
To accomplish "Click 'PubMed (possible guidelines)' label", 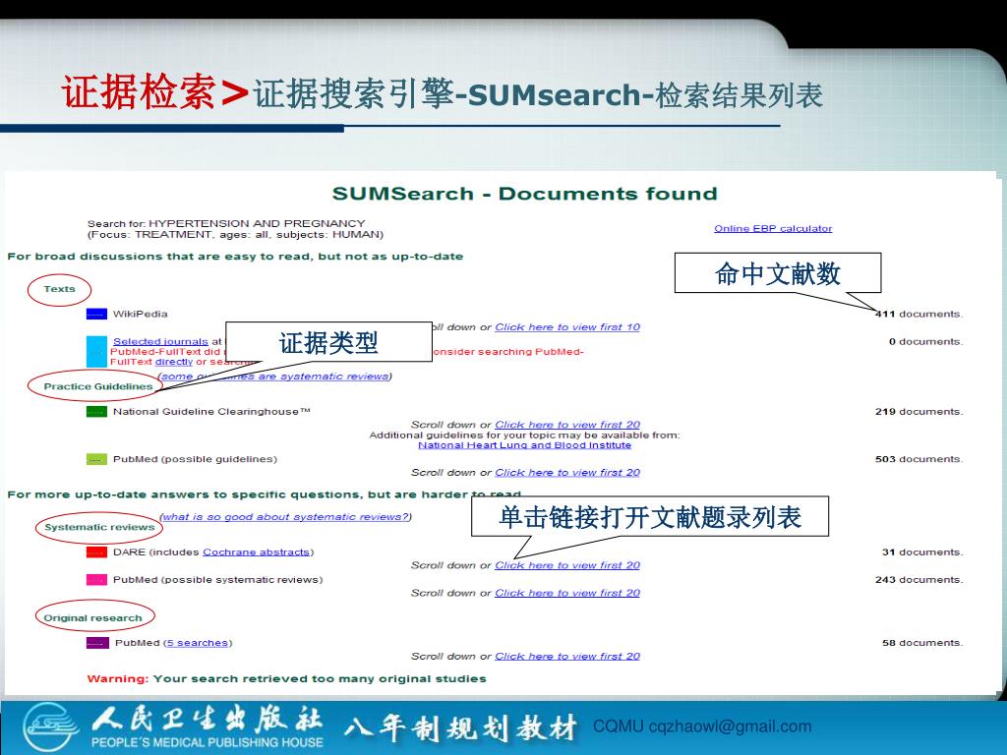I will [x=196, y=459].
